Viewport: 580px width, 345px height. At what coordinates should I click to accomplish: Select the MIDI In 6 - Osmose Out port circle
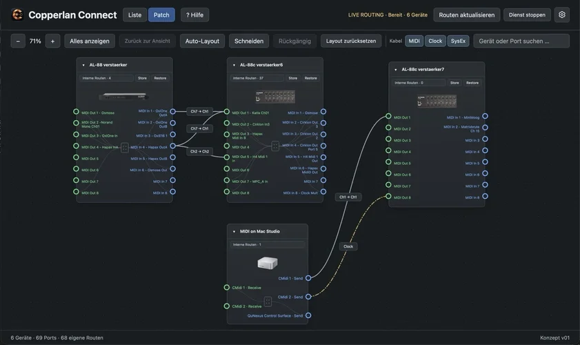(x=172, y=169)
